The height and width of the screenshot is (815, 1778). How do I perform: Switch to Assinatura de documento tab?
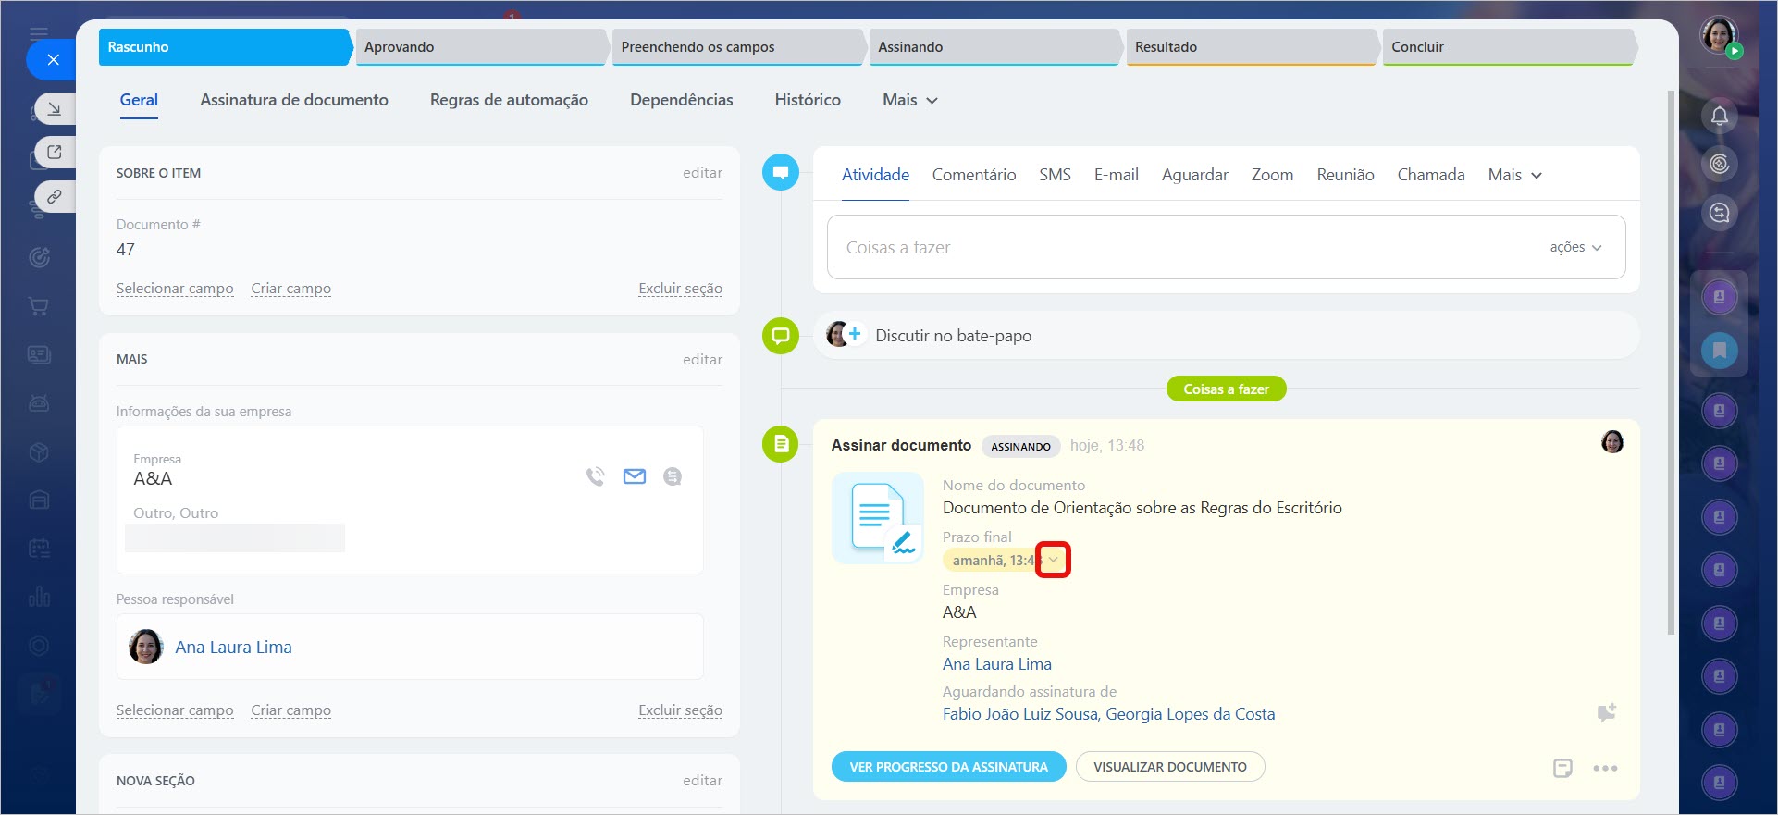[294, 100]
